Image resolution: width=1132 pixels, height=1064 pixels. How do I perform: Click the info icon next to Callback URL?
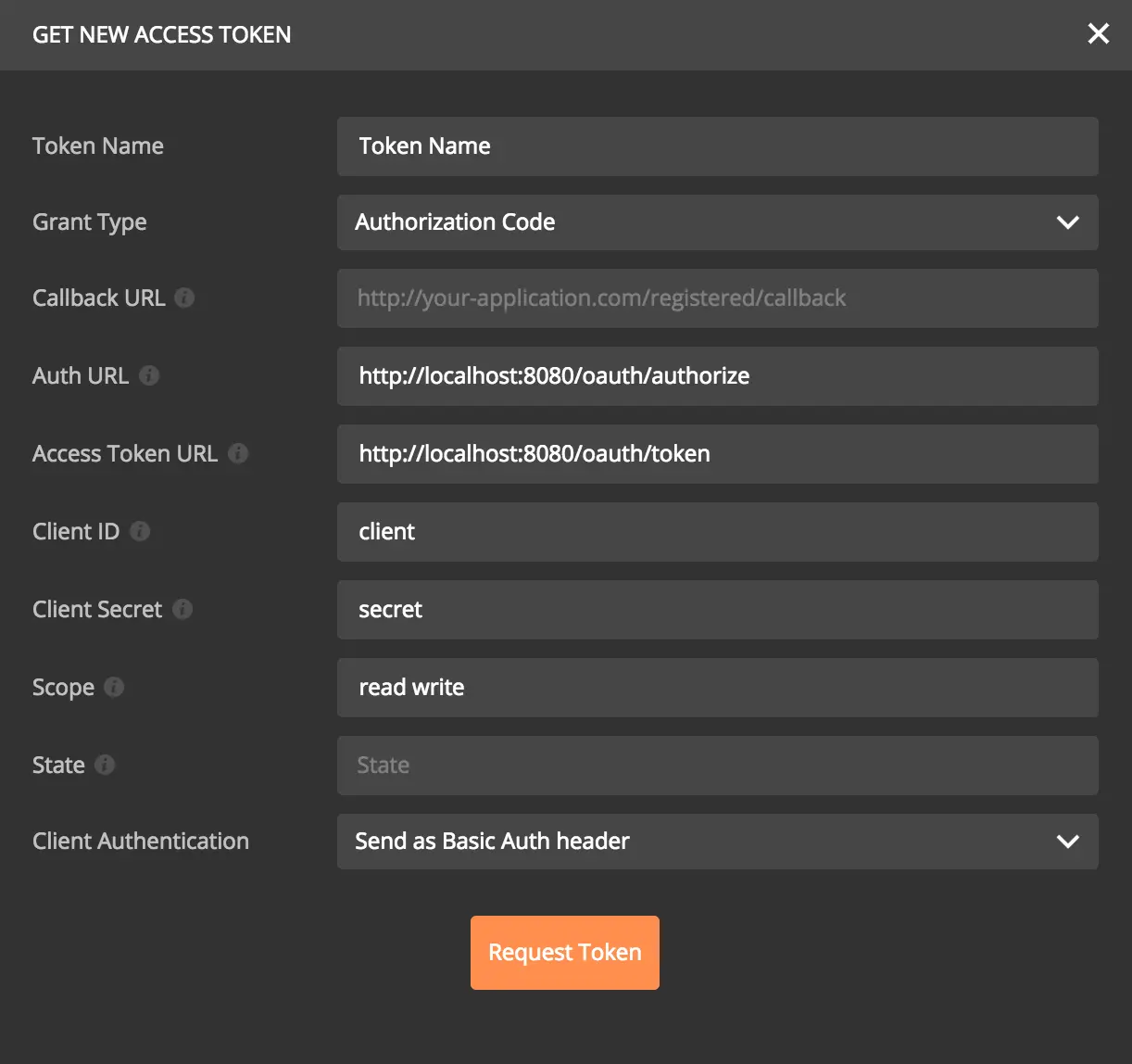coord(184,298)
